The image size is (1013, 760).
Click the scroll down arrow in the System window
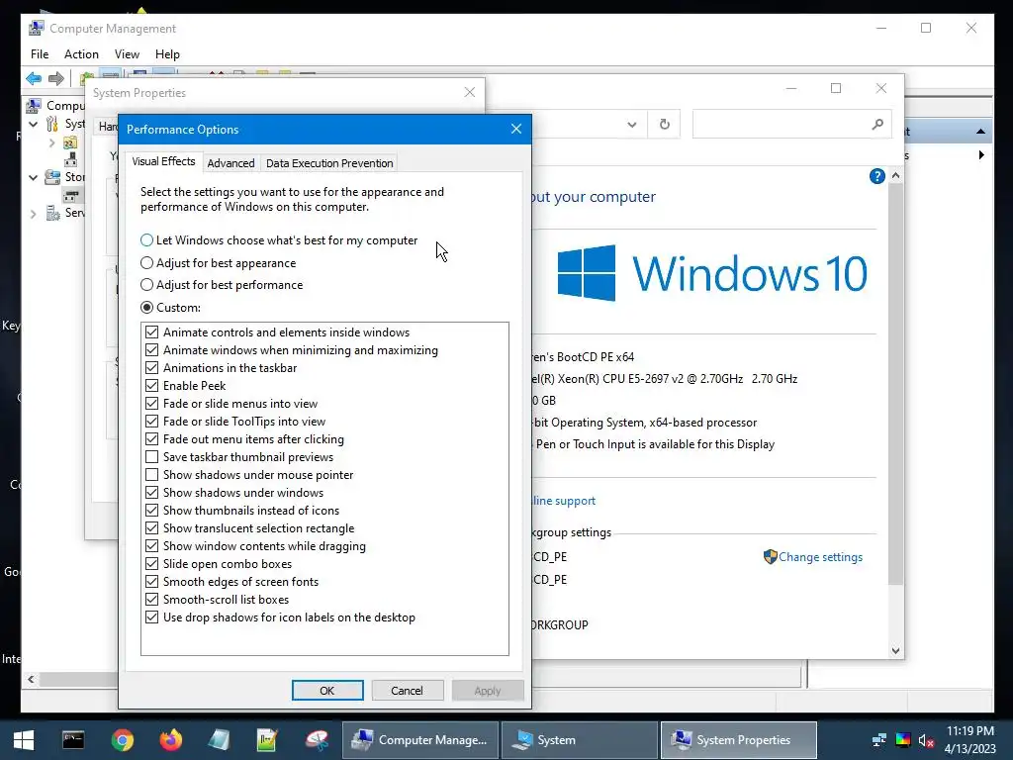[895, 651]
